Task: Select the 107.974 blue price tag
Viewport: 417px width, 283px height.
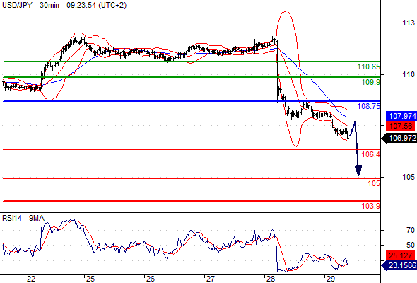Action: (x=401, y=116)
